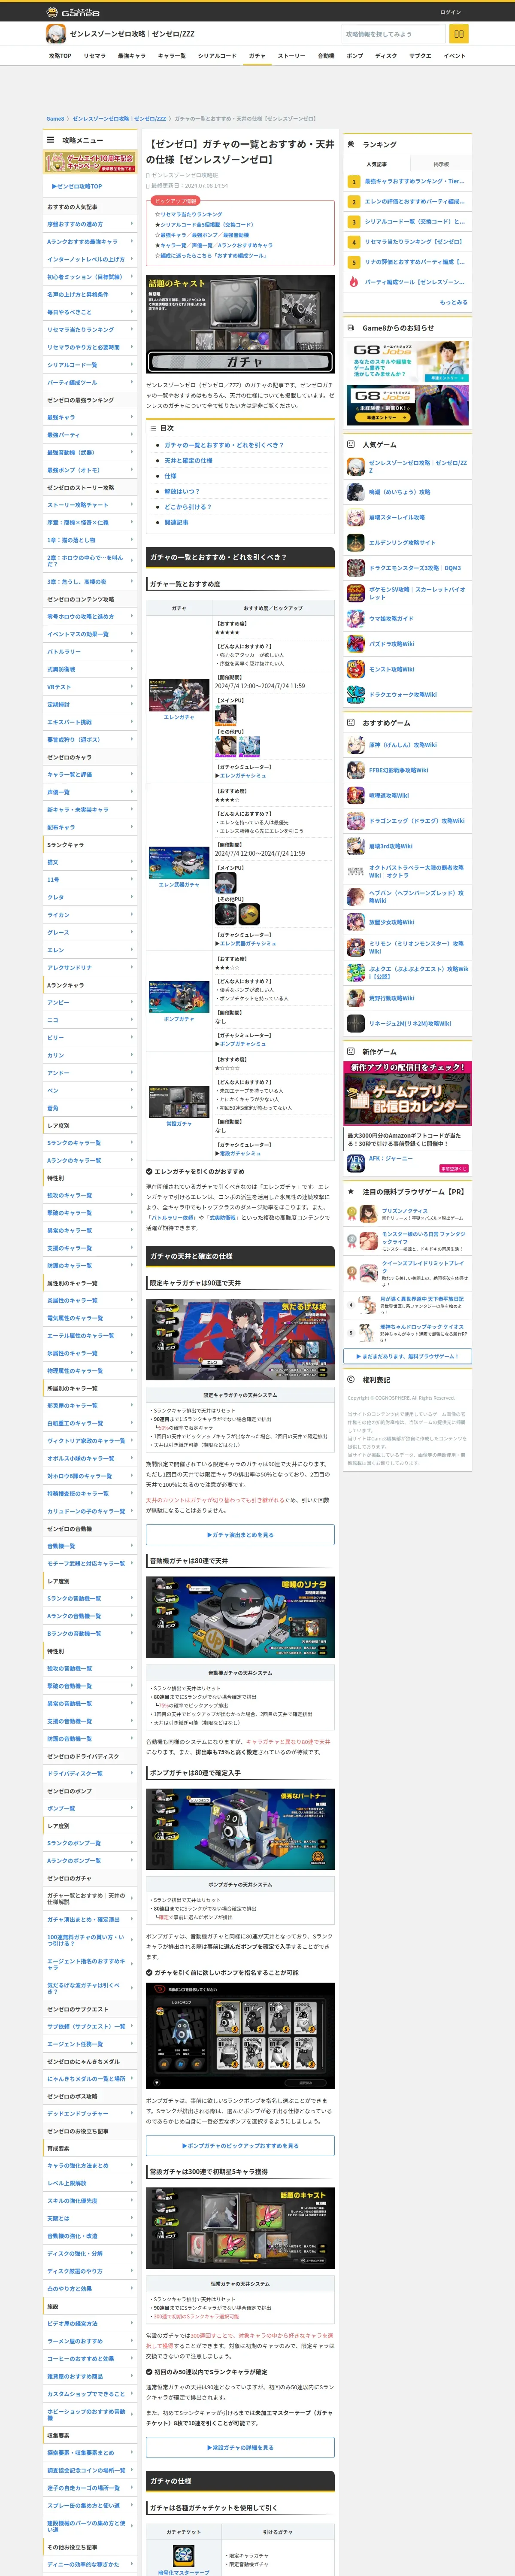The height and width of the screenshot is (2576, 515).
Task: Select the リセマラ navigation tab
Action: 94,56
